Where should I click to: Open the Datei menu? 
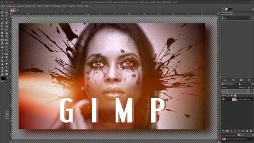click(3, 6)
